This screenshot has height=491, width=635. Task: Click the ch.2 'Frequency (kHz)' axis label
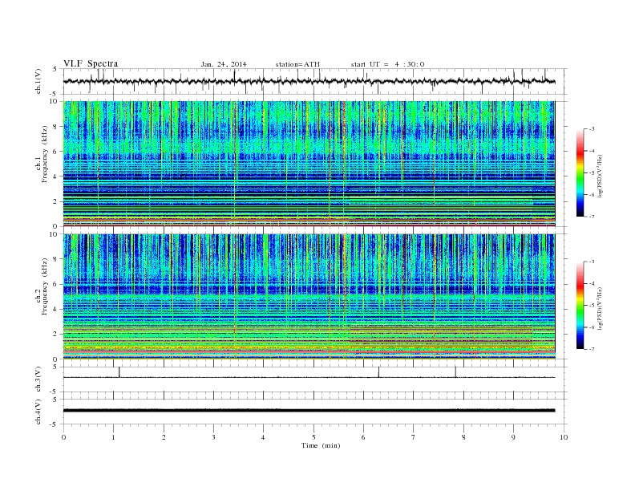point(46,286)
